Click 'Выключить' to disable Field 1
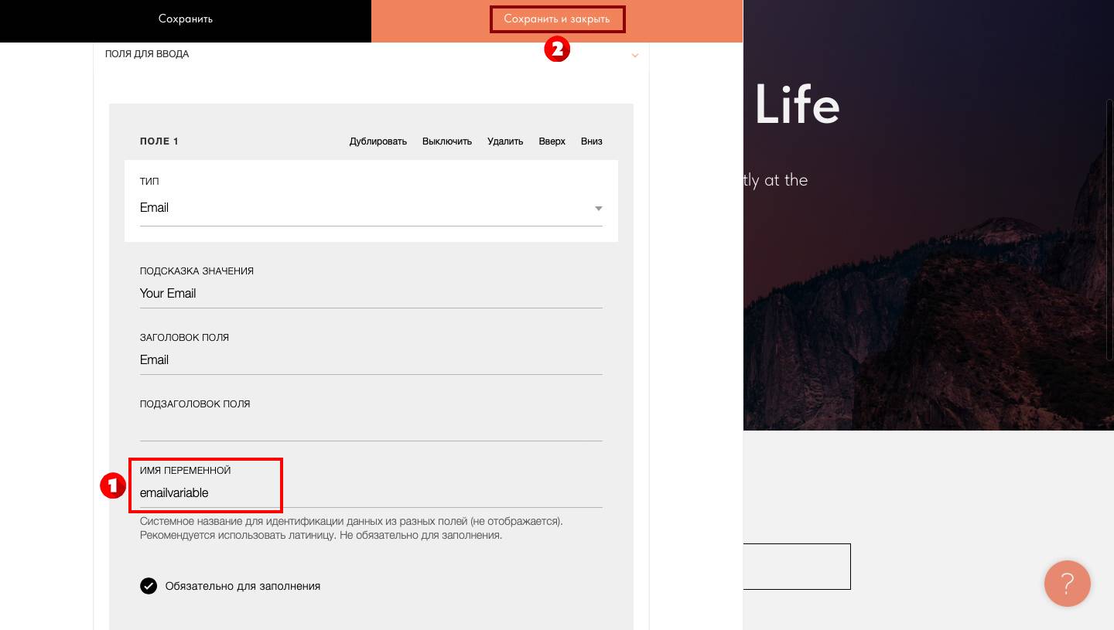The image size is (1114, 630). click(447, 141)
